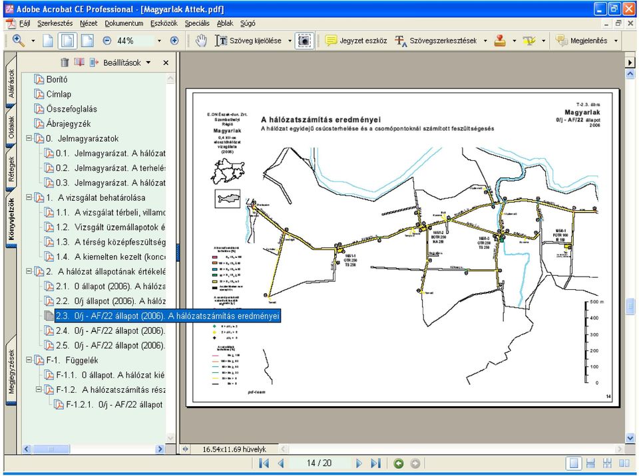Click the new bookmark icon
Image resolution: width=639 pixels, height=476 pixels.
79,62
